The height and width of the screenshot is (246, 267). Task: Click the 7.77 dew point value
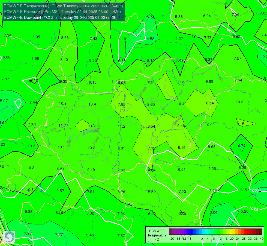click(x=59, y=235)
